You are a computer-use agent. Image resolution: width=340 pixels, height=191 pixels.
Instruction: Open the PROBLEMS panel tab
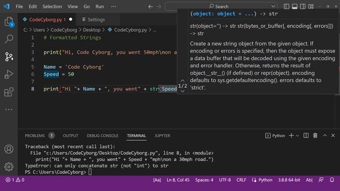click(x=35, y=136)
